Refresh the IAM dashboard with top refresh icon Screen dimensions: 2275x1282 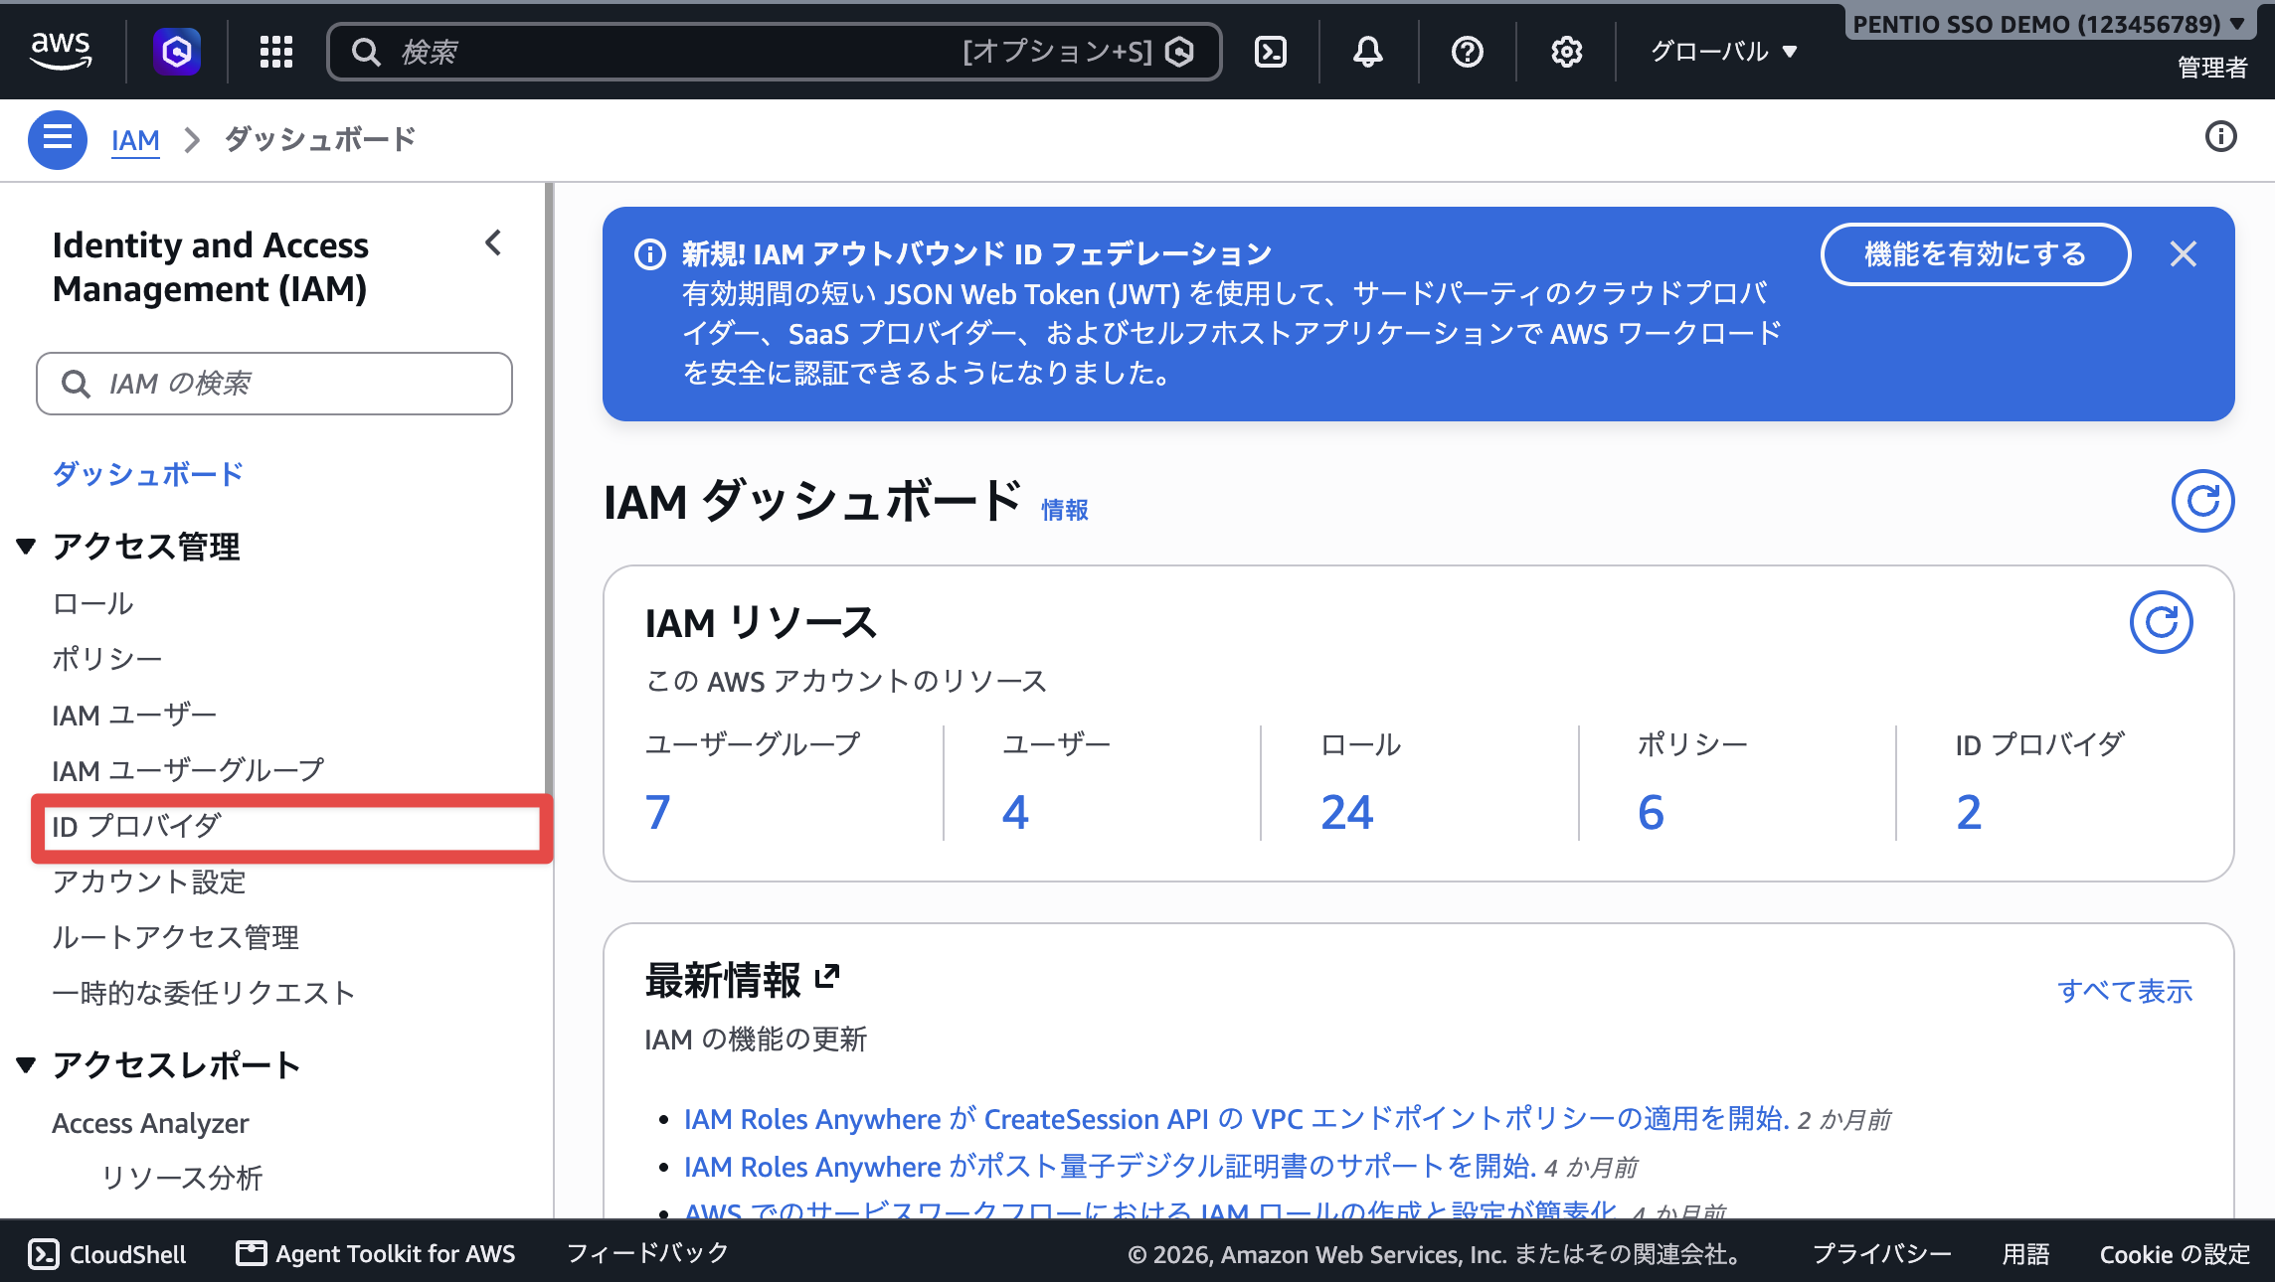coord(2202,501)
